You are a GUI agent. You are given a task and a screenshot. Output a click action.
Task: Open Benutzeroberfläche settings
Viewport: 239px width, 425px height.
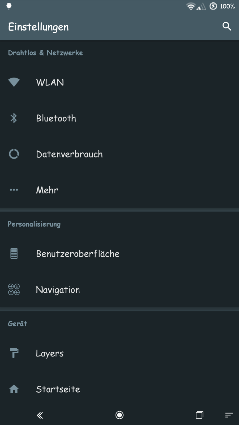coord(78,254)
